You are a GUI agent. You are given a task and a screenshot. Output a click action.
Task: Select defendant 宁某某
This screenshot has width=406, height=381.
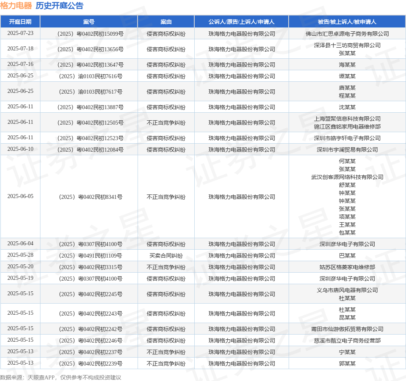(x=347, y=352)
